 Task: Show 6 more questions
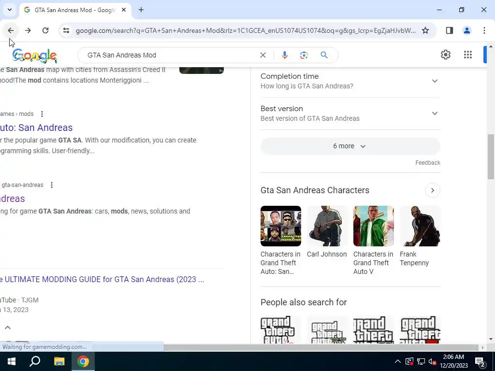(350, 146)
